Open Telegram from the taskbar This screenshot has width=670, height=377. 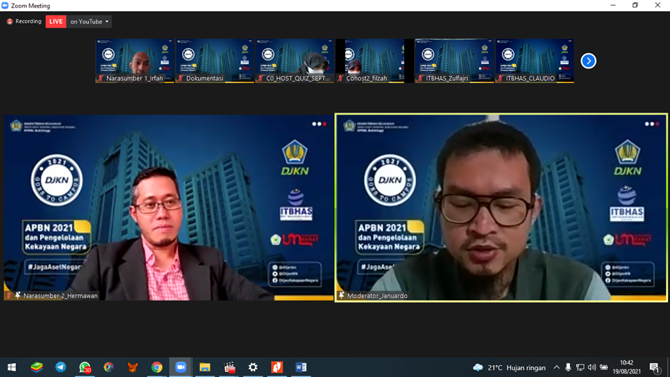tap(61, 367)
